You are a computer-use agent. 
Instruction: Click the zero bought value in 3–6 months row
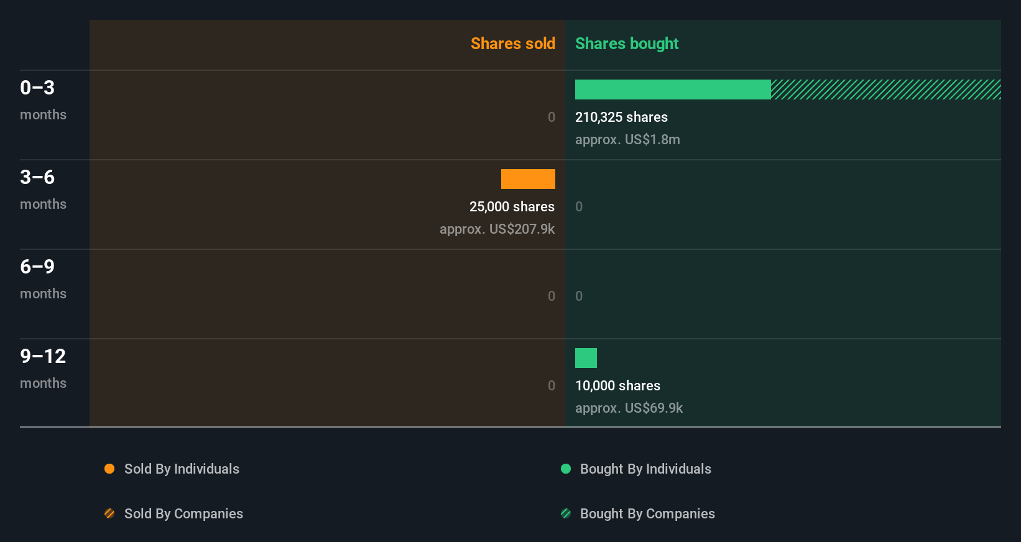pyautogui.click(x=579, y=207)
